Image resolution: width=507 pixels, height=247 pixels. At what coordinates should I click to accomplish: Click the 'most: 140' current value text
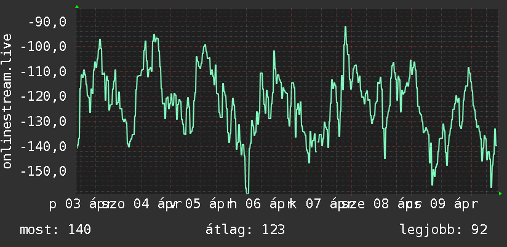click(x=55, y=230)
